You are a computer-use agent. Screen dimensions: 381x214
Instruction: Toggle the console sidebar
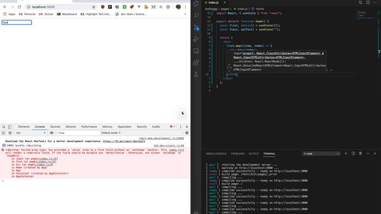pos(4,133)
